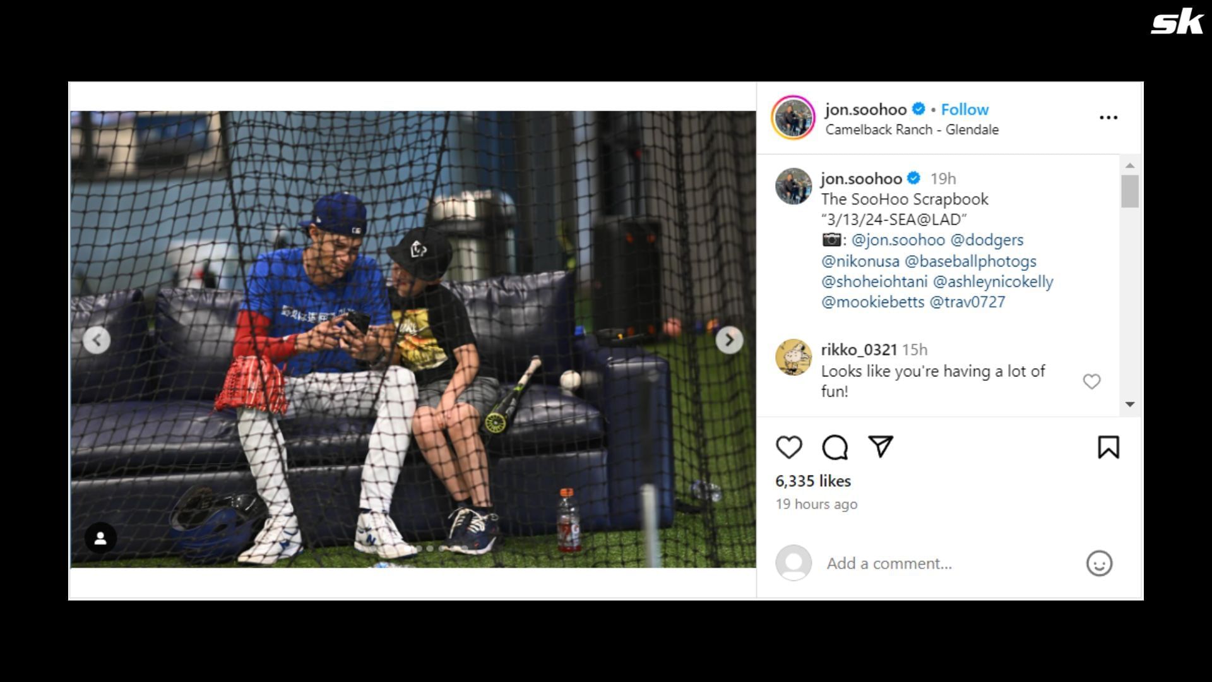
Task: Like the post with the heart icon
Action: pyautogui.click(x=788, y=447)
